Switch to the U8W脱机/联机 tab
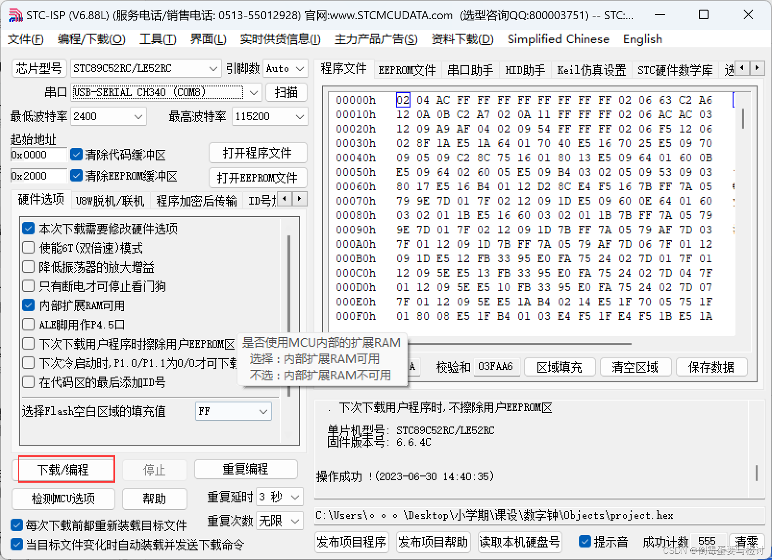The width and height of the screenshot is (772, 560). point(110,200)
